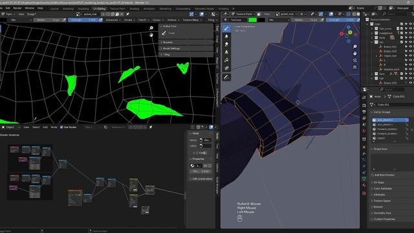Open the Stroke dropdown in image editor header
Image resolution: width=414 pixels, height=233 pixels.
click(129, 20)
